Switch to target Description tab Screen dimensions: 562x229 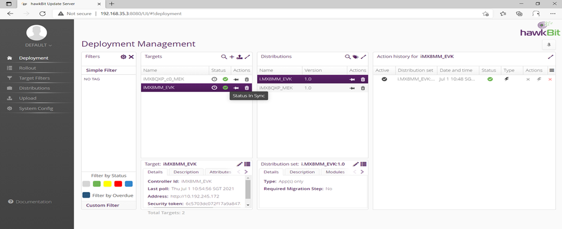[186, 172]
